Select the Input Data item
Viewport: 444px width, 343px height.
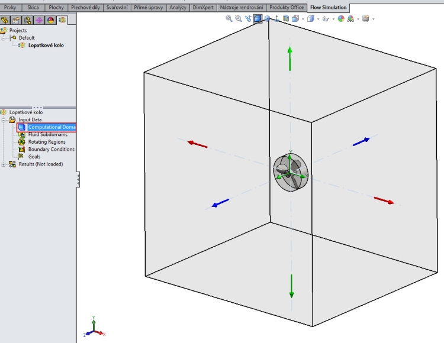[30, 119]
